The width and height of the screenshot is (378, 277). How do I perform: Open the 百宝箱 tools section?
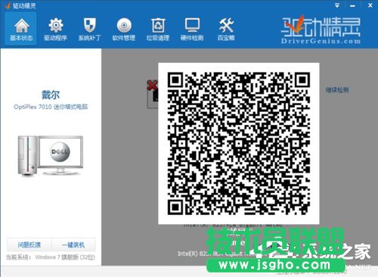[x=226, y=30]
